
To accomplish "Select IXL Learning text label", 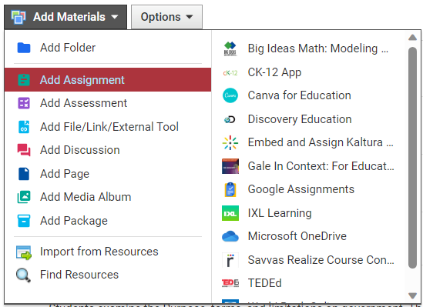I will (280, 213).
